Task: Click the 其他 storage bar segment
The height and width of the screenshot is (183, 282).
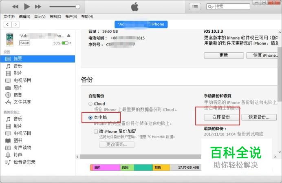Action: click(x=161, y=167)
